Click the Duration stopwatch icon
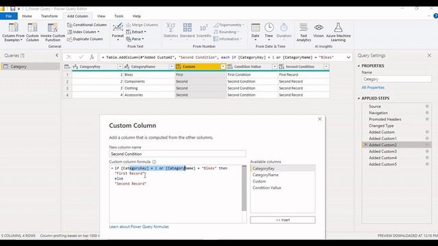This screenshot has height=246, width=438. click(x=284, y=31)
